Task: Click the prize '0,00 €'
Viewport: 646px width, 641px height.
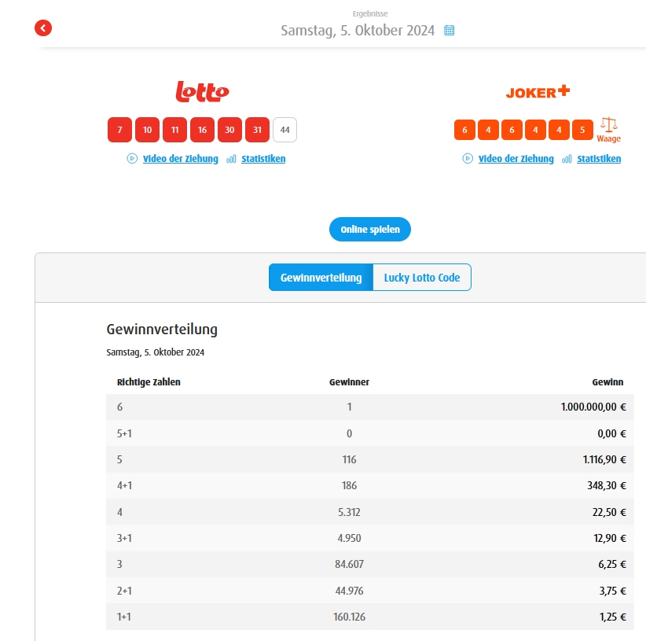Action: point(611,433)
